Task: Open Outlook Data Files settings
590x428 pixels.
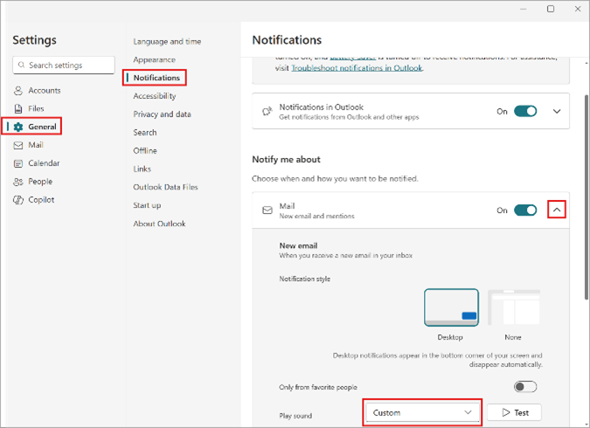Action: tap(165, 187)
